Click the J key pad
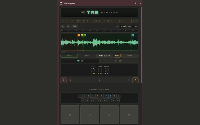The width and height of the screenshot is (200, 125). click(109, 100)
